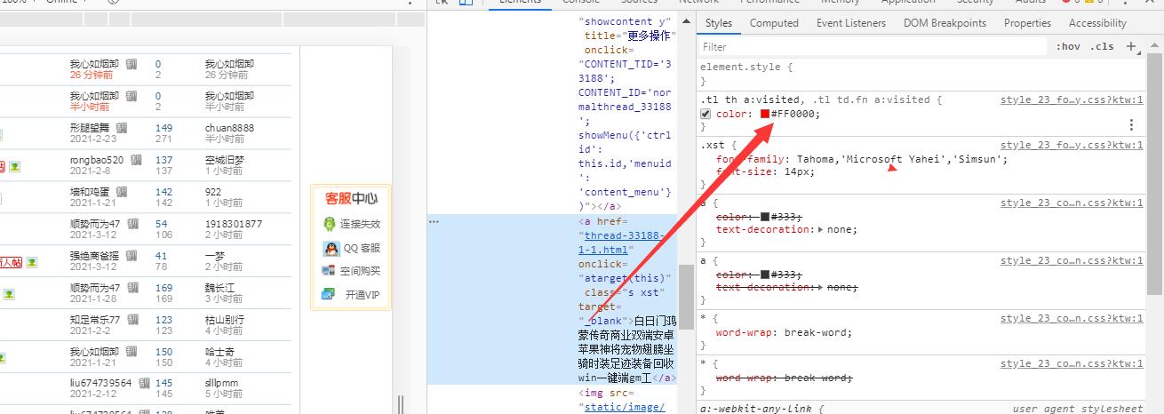Open the QQ 客服 link
This screenshot has width=1164, height=414.
coord(362,249)
